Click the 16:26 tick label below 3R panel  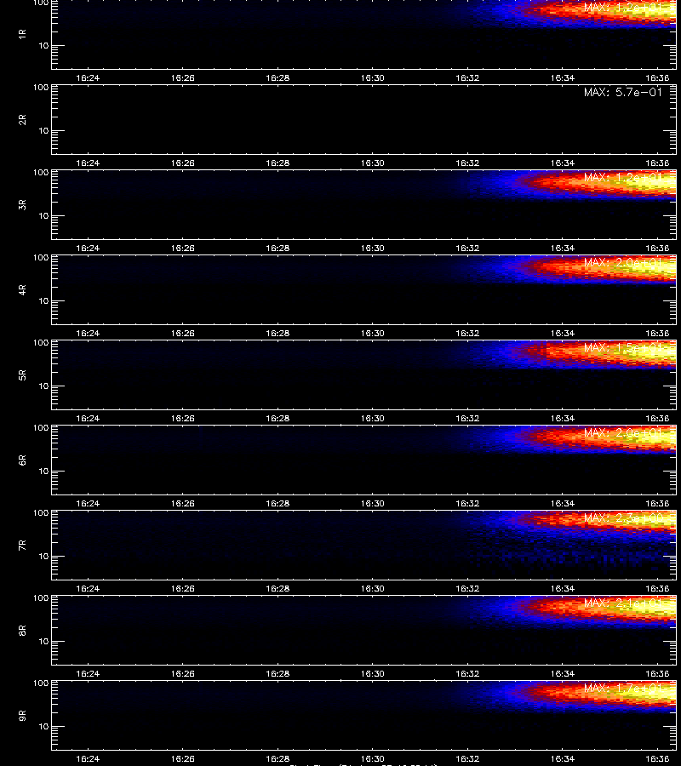(183, 249)
